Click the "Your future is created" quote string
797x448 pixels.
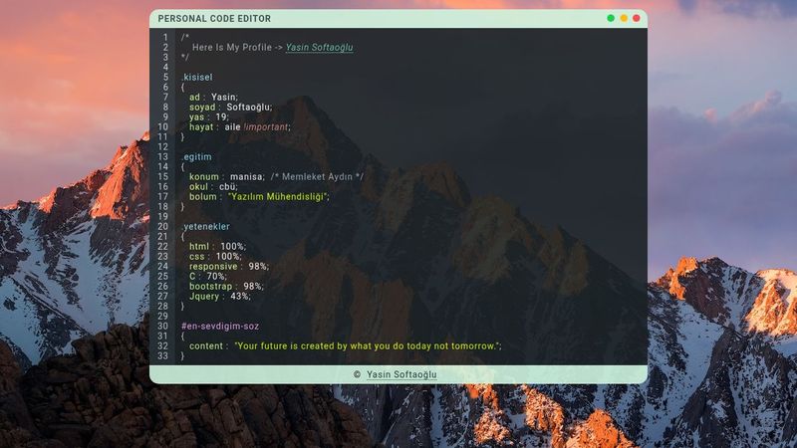tap(367, 345)
